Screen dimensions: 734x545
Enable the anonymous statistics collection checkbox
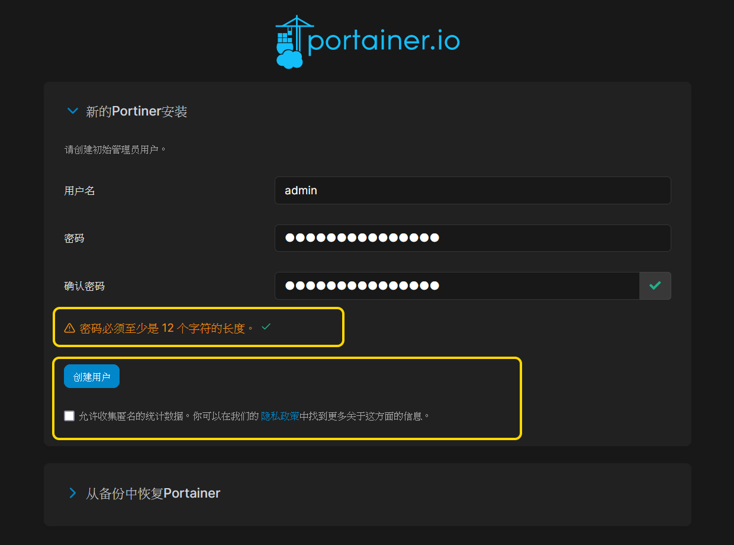pyautogui.click(x=69, y=416)
